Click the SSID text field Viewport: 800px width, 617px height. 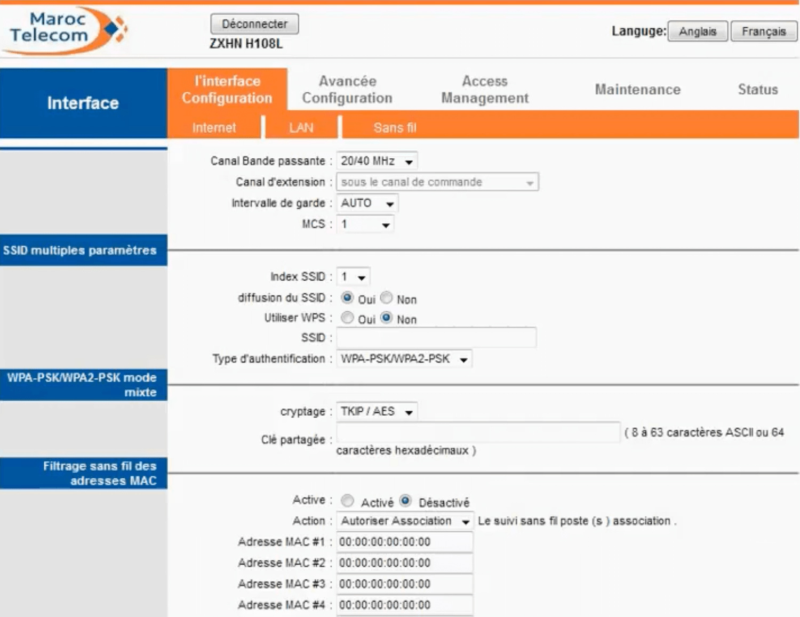point(436,338)
